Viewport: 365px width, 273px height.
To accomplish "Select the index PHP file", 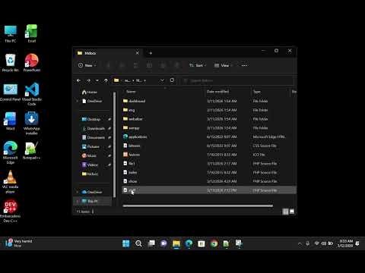I will [x=209, y=172].
